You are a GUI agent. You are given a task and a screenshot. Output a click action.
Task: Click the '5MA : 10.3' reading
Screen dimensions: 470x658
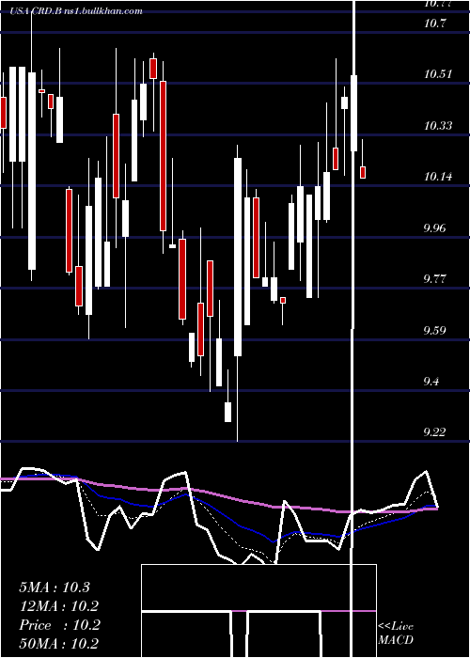pos(55,587)
